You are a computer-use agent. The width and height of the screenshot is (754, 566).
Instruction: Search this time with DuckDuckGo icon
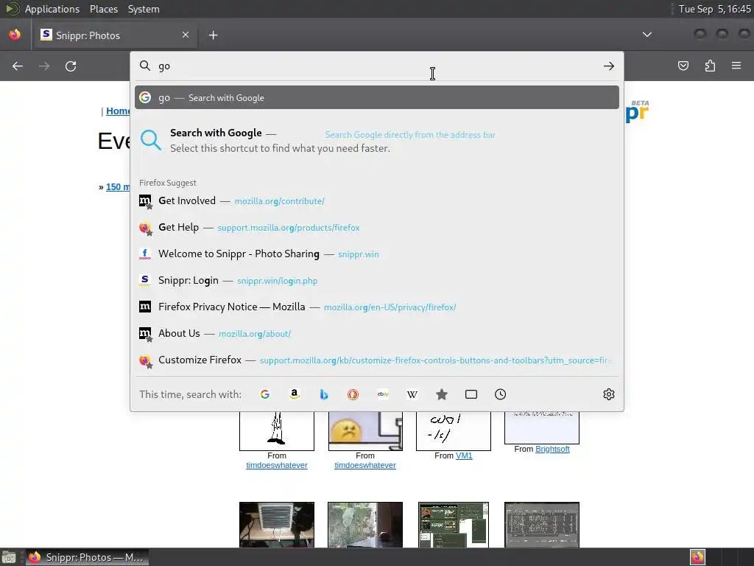(x=353, y=394)
